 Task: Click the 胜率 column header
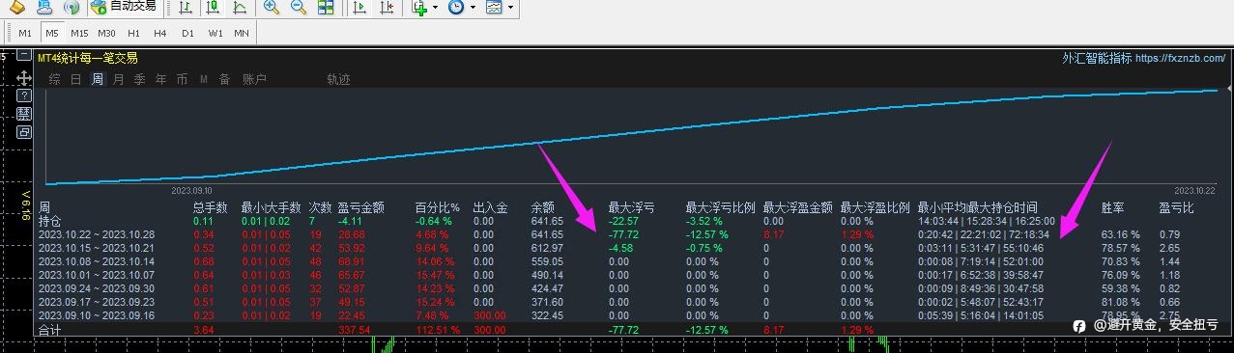click(x=1113, y=207)
